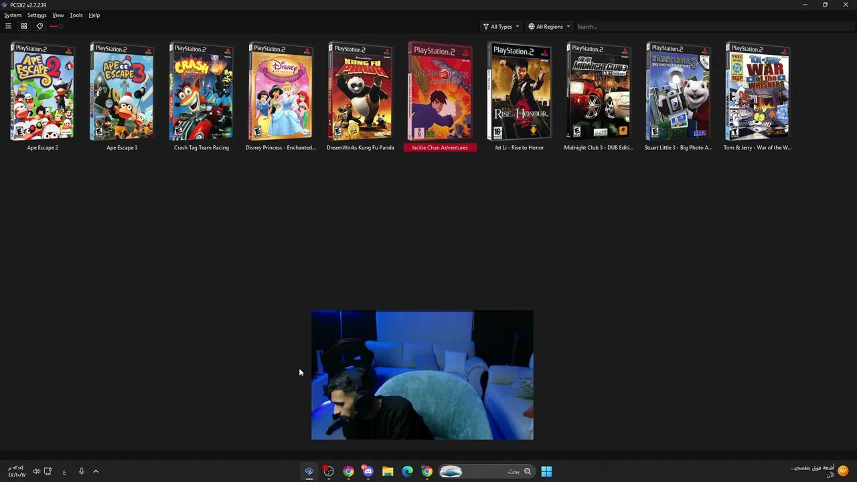Viewport: 857px width, 482px height.
Task: Click the 'DreamWorks Kung Fu Panda' title
Action: 360,147
